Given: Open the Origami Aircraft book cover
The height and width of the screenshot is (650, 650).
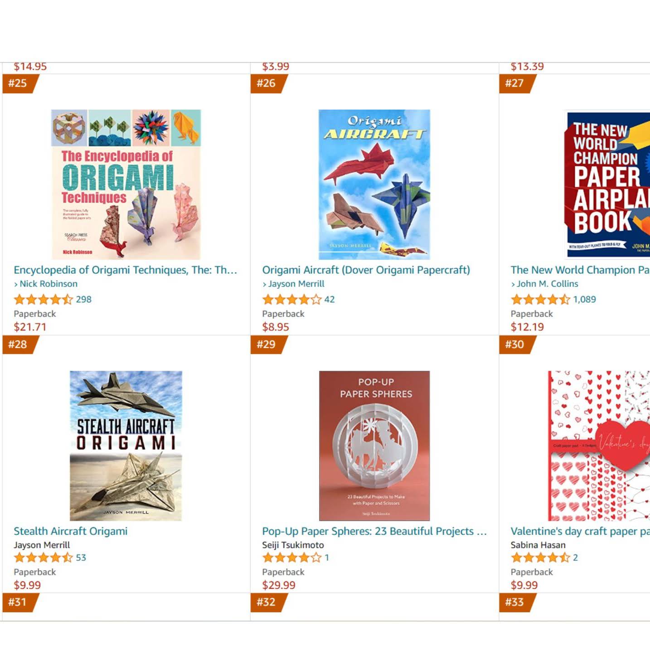Looking at the screenshot, I should [374, 184].
